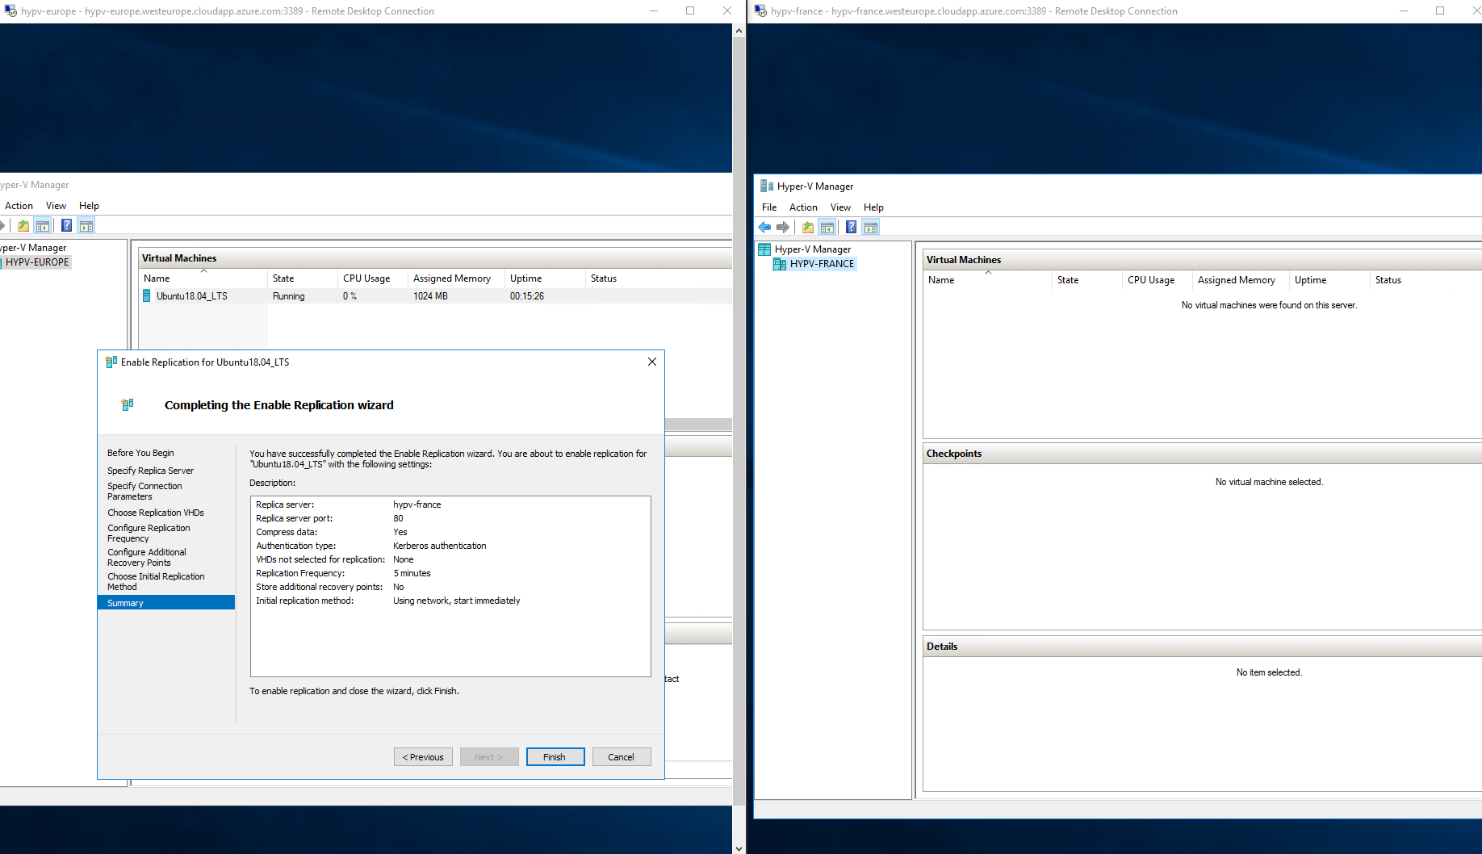Toggle Show/Hide Console Tree in hypv-france toolbar
The image size is (1482, 854).
827,228
